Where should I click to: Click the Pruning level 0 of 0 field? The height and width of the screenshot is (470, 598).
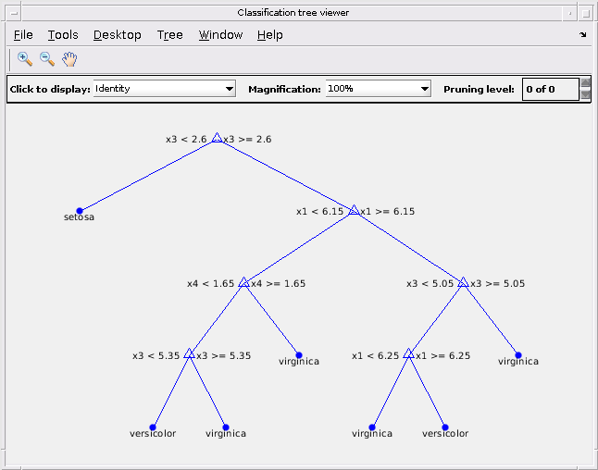[x=551, y=89]
